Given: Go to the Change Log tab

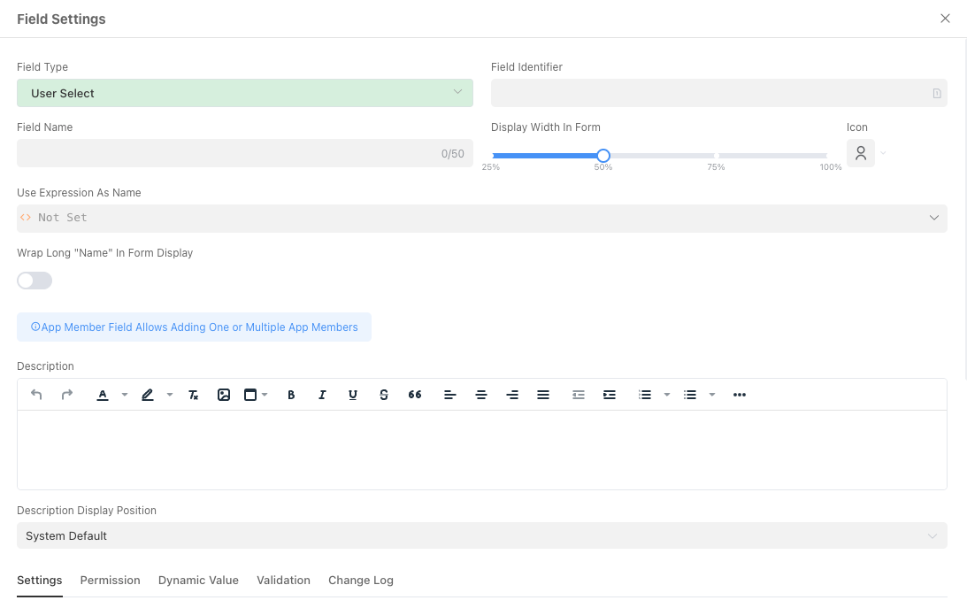Looking at the screenshot, I should coord(360,581).
